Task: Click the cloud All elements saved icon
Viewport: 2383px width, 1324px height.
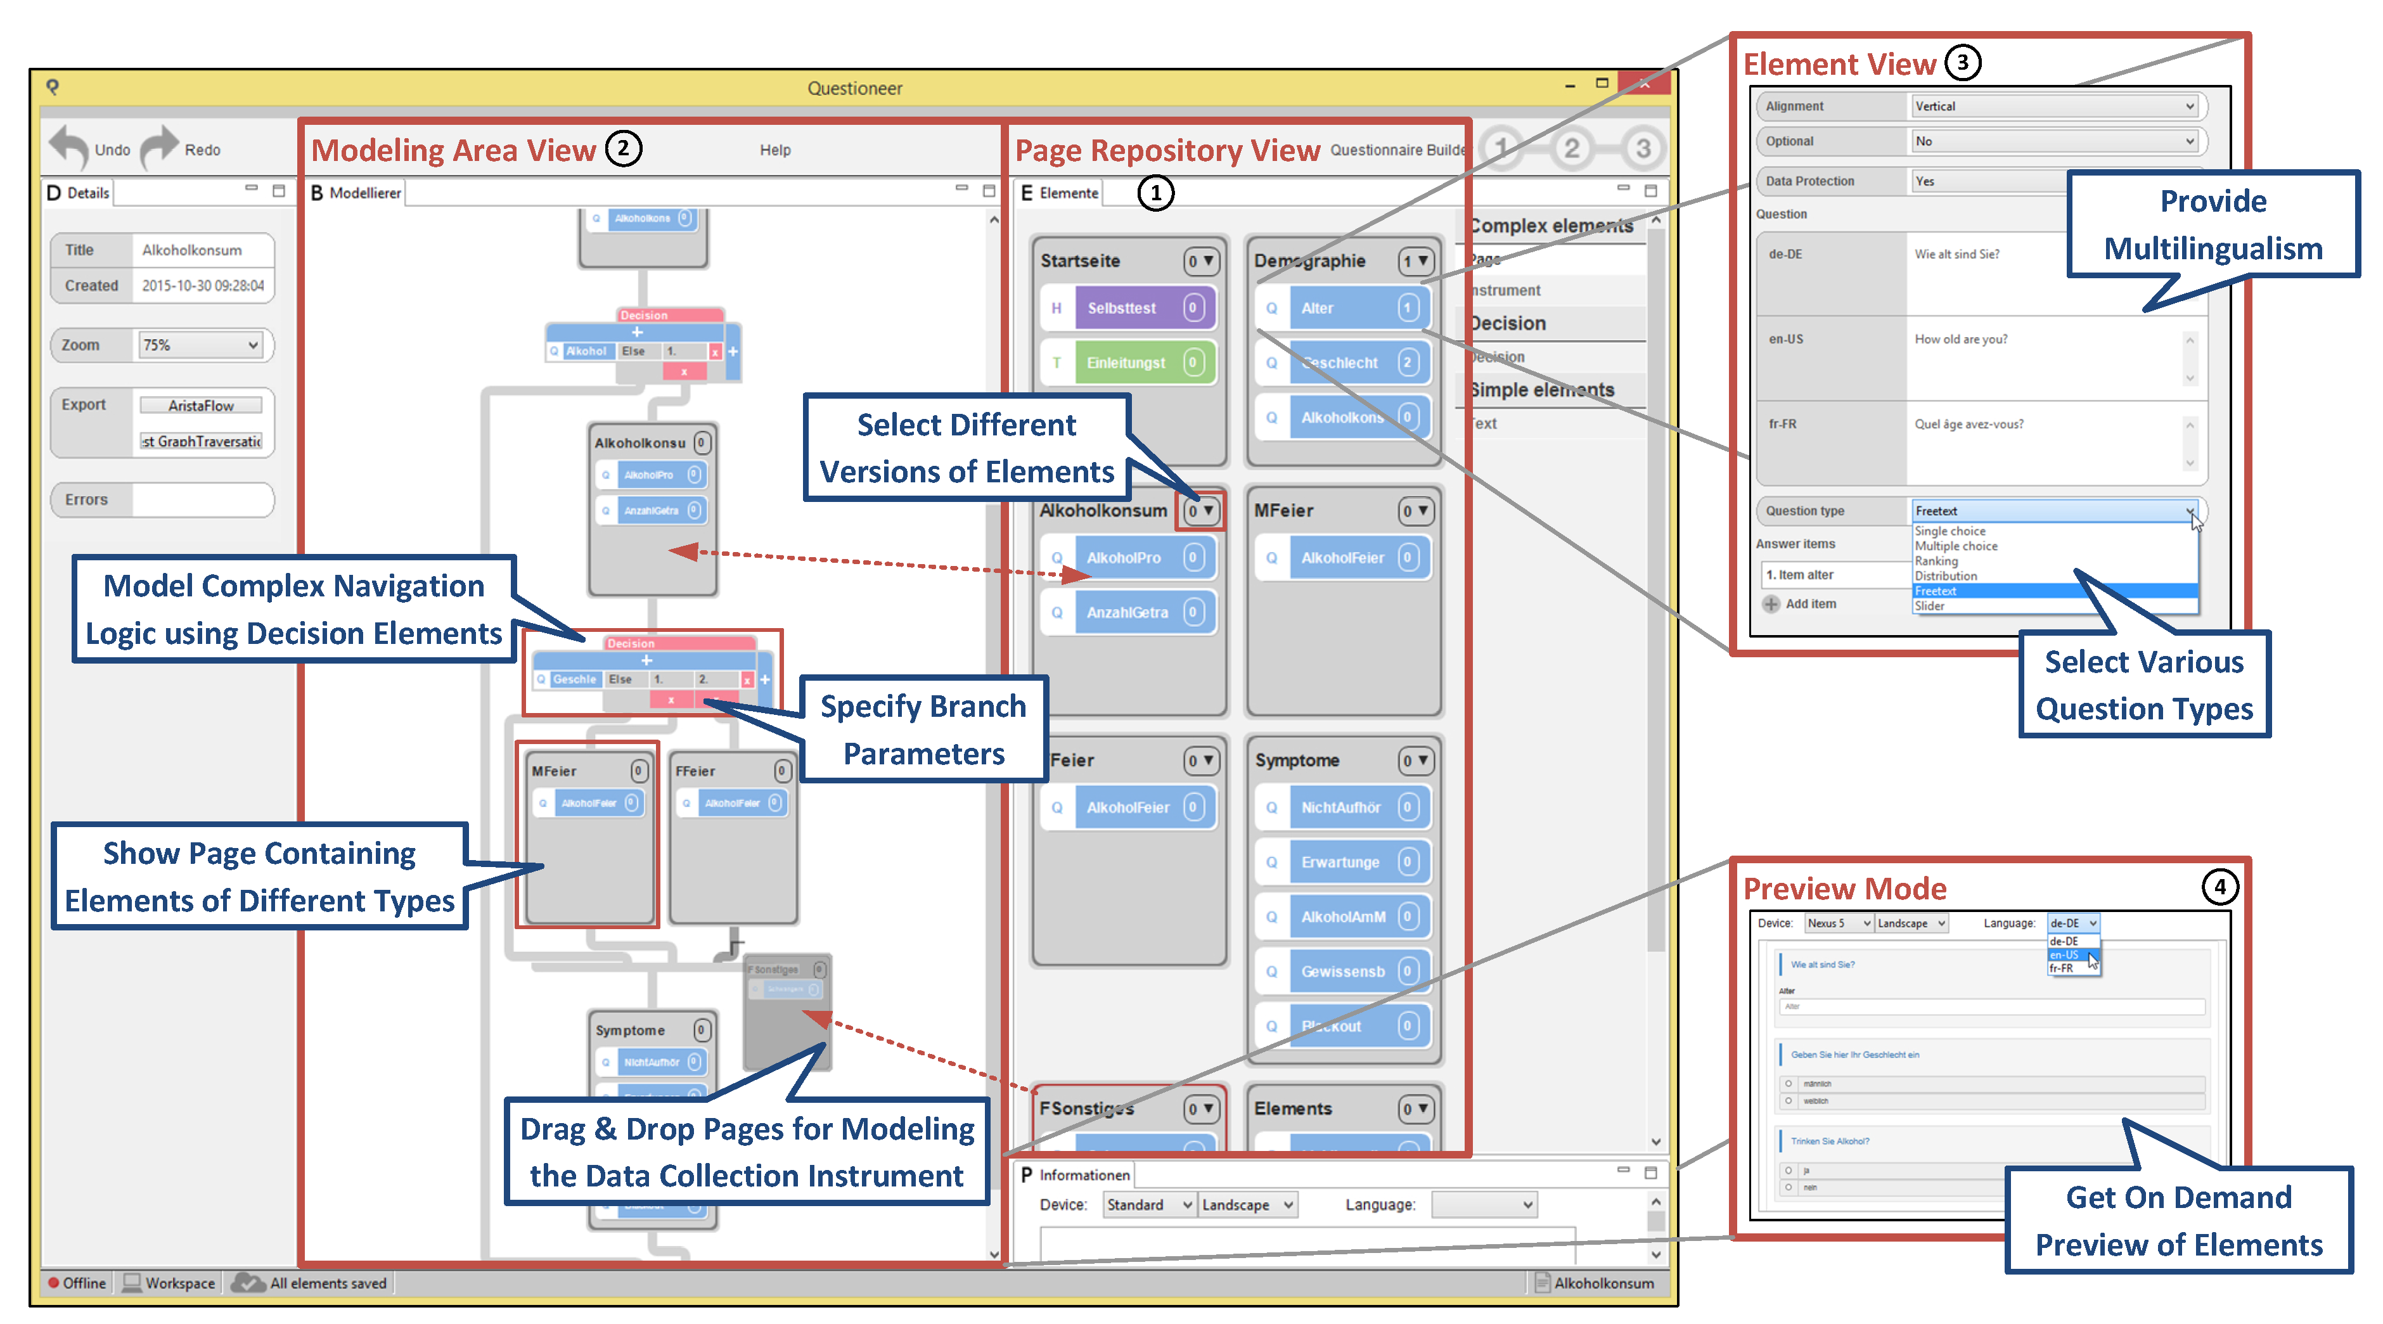Action: pyautogui.click(x=247, y=1282)
